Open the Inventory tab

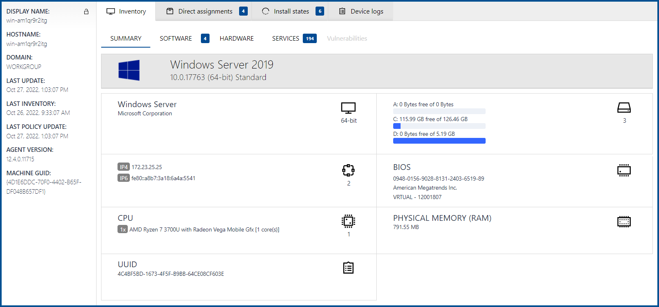click(x=126, y=11)
